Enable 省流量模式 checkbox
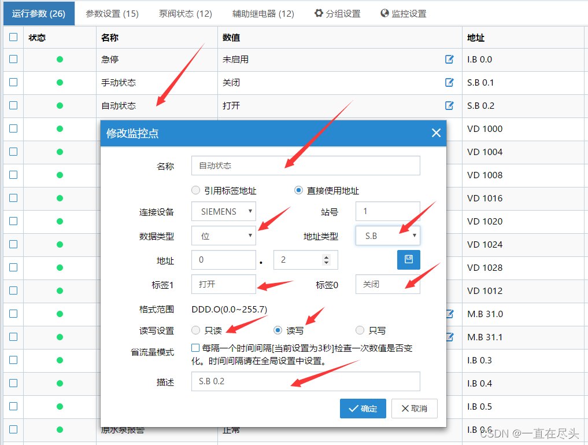The height and width of the screenshot is (445, 588). (195, 348)
